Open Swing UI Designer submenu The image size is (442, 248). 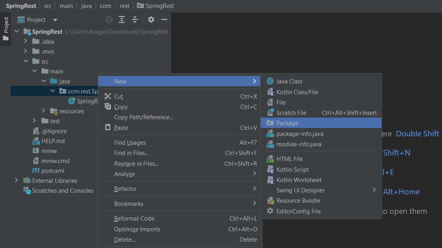tap(321, 190)
